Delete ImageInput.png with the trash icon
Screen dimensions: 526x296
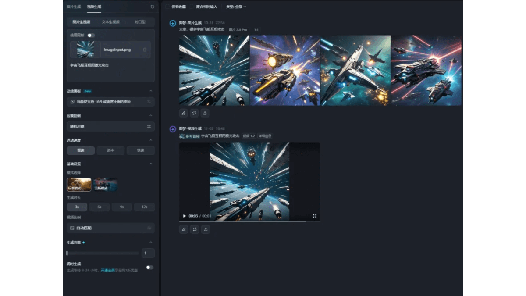pyautogui.click(x=145, y=50)
